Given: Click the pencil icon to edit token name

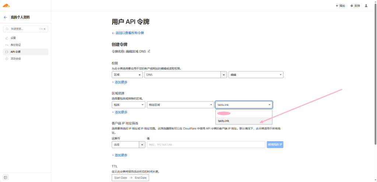Looking at the screenshot, I should pos(149,51).
